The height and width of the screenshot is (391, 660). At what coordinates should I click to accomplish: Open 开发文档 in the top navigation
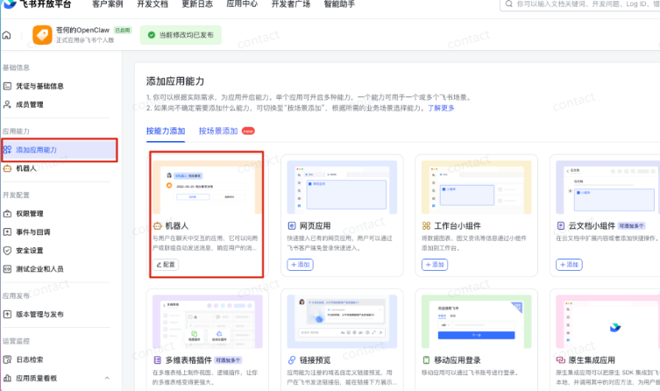(153, 4)
